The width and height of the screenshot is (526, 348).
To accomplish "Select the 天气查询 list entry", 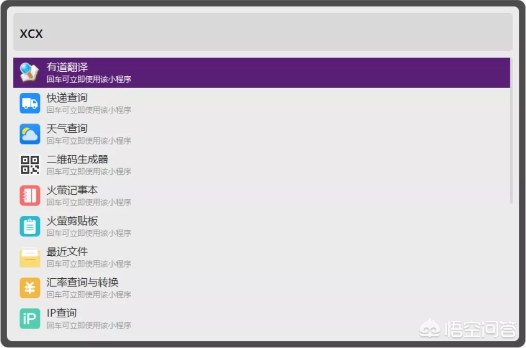I will [x=154, y=134].
